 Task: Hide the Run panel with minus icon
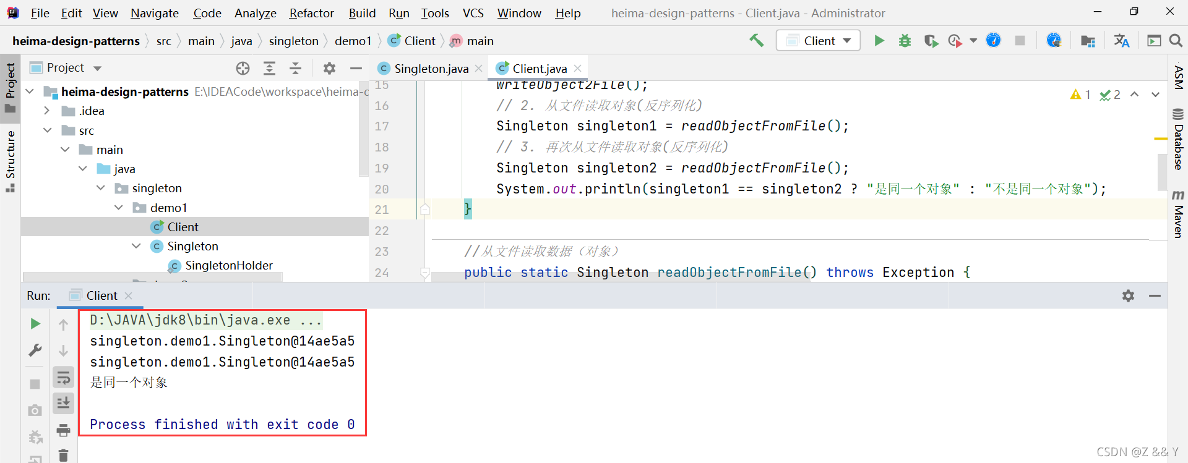(x=1155, y=295)
